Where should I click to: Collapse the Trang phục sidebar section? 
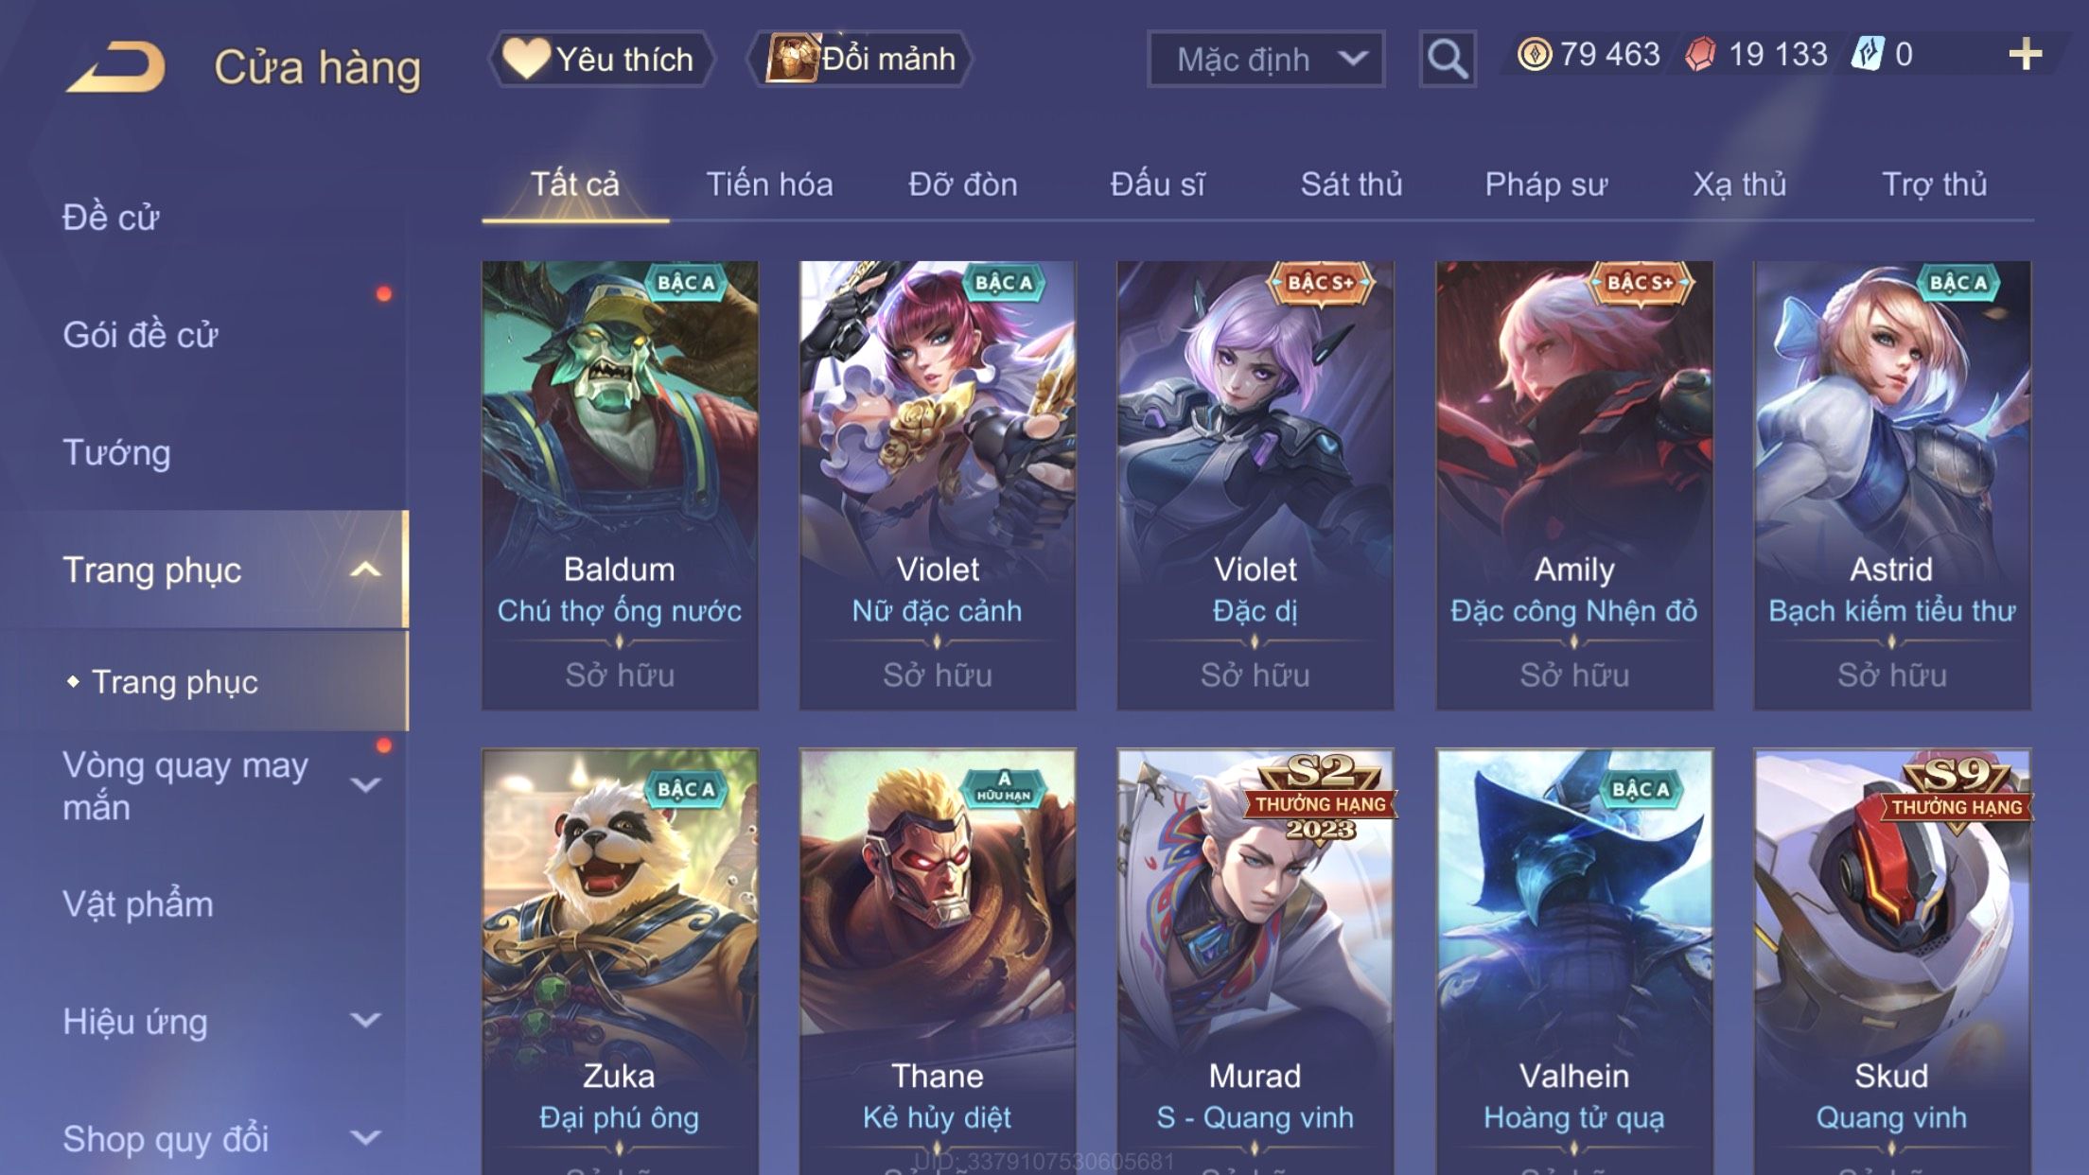365,570
